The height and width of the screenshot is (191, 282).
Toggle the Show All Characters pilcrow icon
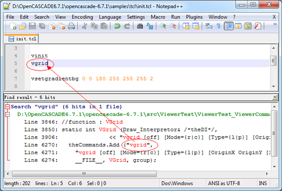click(x=218, y=26)
